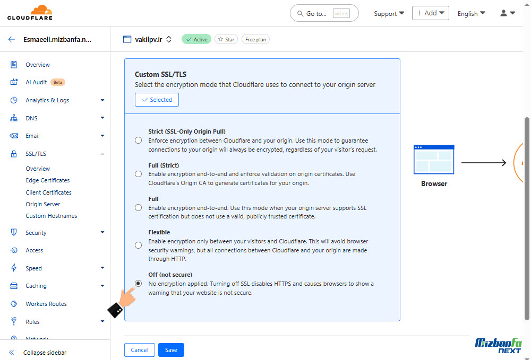
Task: Click the Workers Routes diamond icon
Action: click(14, 304)
